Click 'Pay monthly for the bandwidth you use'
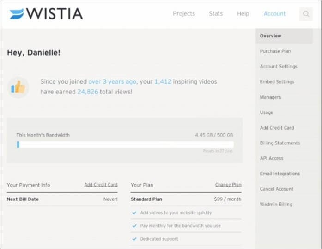This screenshot has width=322, height=249. coord(180,226)
